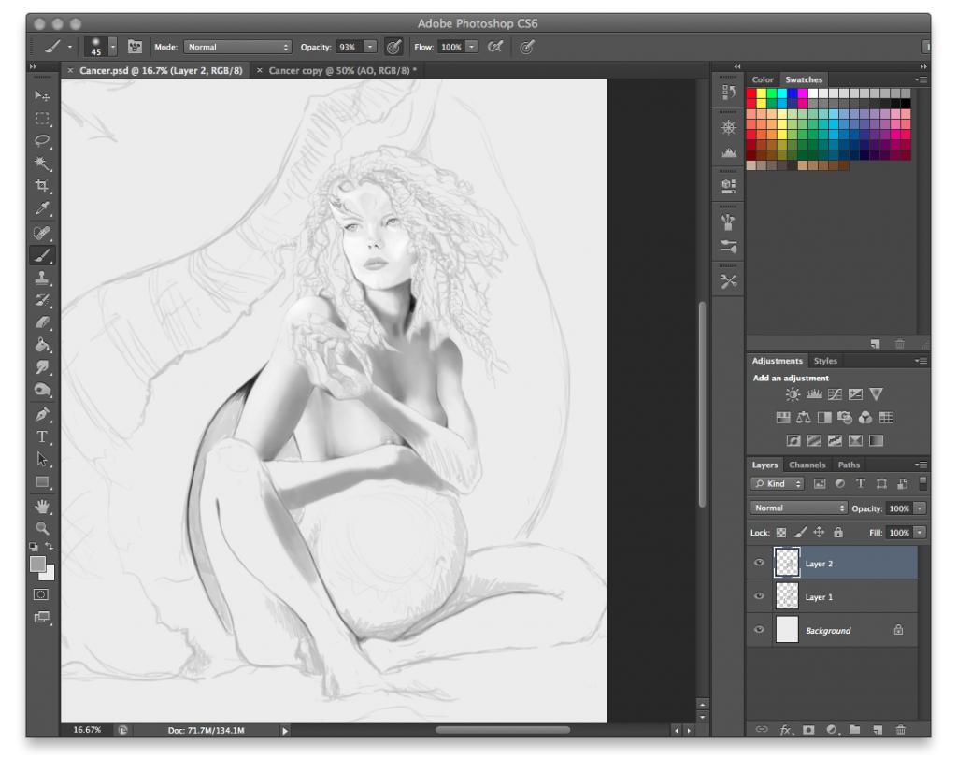Select the Lasso tool
The image size is (957, 772).
42,140
